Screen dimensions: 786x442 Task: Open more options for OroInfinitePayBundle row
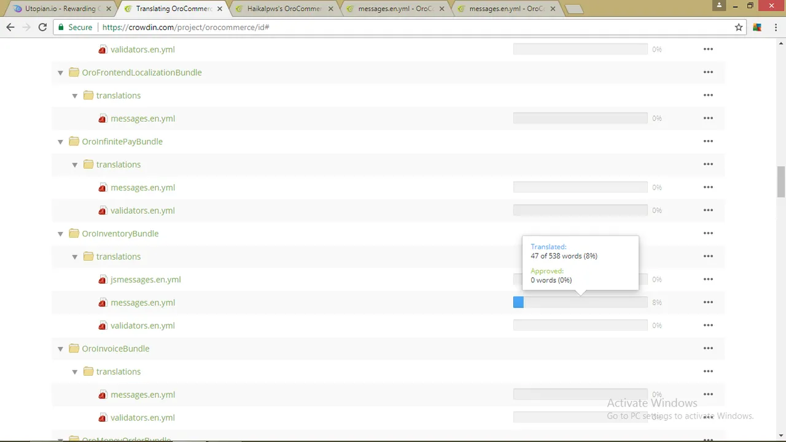[x=708, y=141]
